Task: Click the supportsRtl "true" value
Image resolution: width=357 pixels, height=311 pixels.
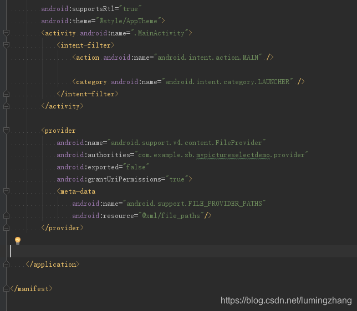Action: [130, 9]
